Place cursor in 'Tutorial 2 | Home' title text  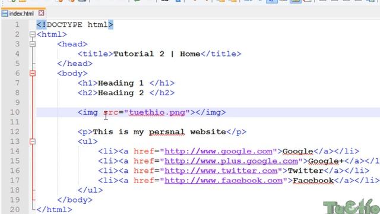(157, 54)
